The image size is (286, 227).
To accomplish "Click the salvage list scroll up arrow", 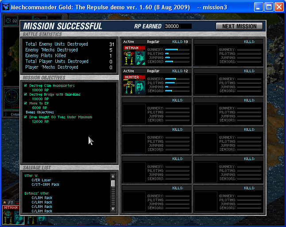I will click(113, 176).
